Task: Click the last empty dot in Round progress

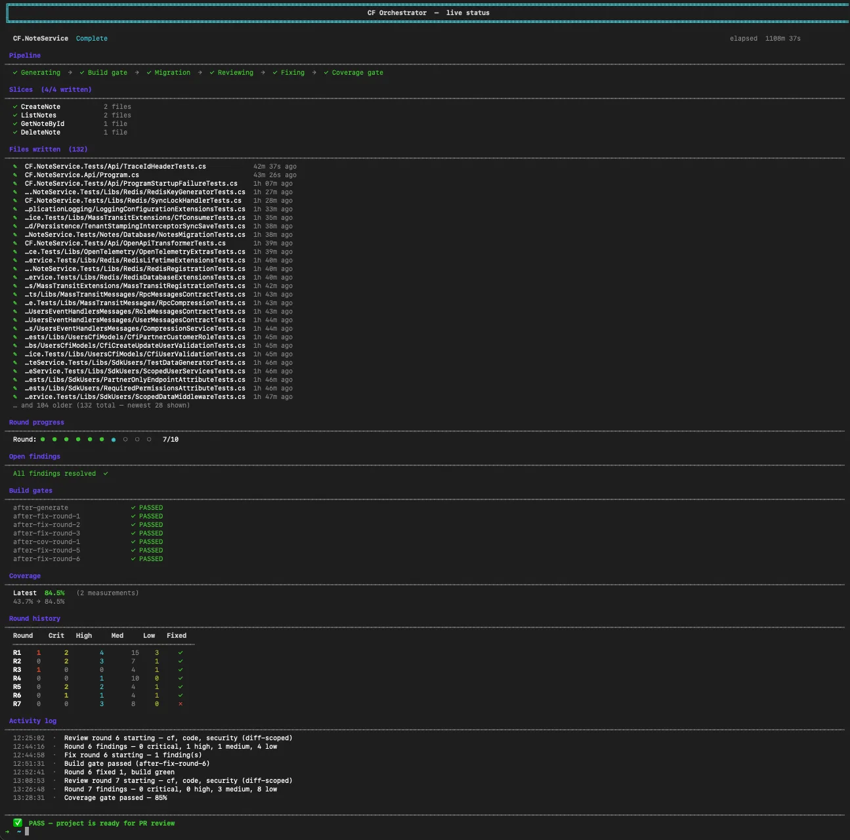Action: [x=149, y=440]
